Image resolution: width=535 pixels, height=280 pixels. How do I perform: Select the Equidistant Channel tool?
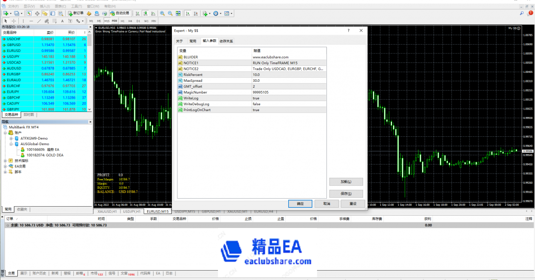click(47, 21)
